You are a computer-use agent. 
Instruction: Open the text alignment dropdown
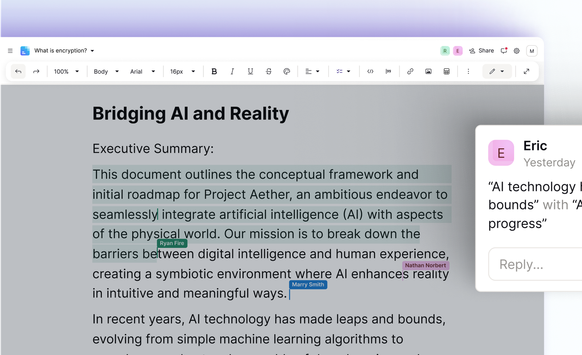coord(313,71)
